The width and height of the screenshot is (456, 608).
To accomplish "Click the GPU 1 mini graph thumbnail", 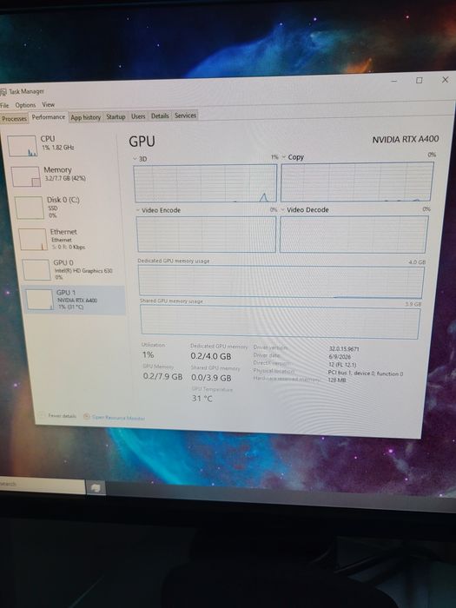I will tap(39, 300).
